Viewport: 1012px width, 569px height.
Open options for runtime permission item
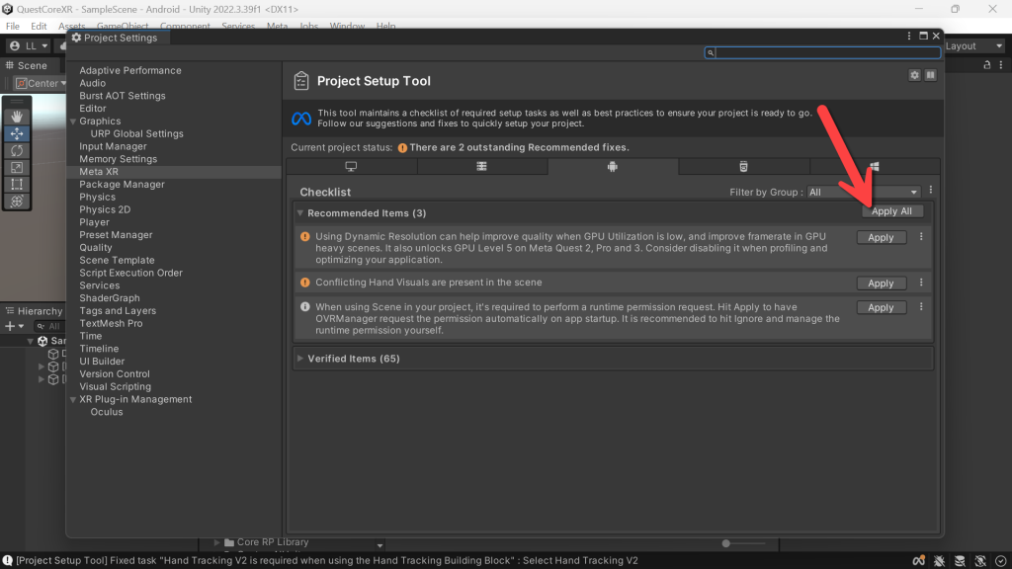click(921, 307)
